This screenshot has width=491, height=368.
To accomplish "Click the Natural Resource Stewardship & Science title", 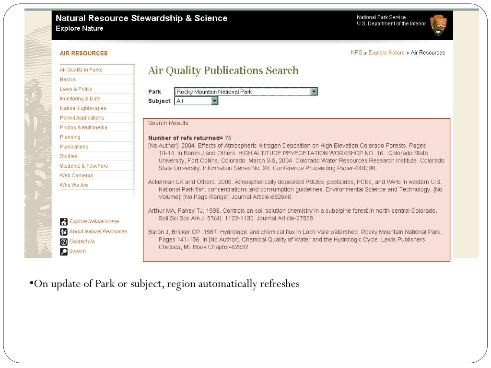I will pos(141,18).
